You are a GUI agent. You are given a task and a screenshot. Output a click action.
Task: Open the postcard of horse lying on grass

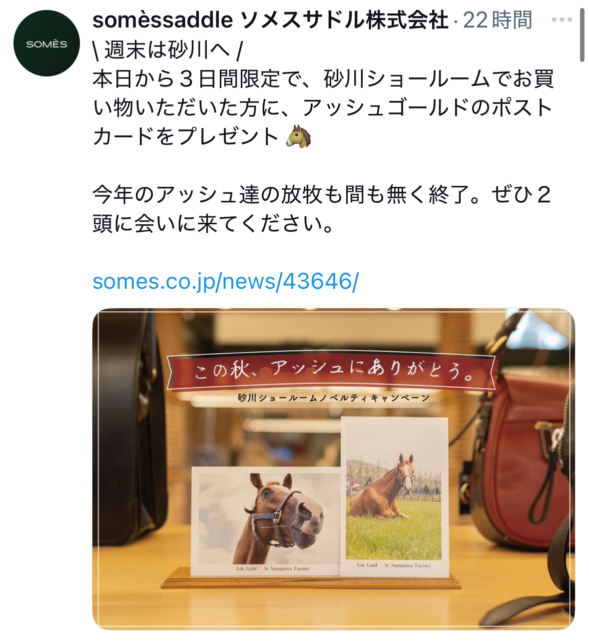pos(395,496)
